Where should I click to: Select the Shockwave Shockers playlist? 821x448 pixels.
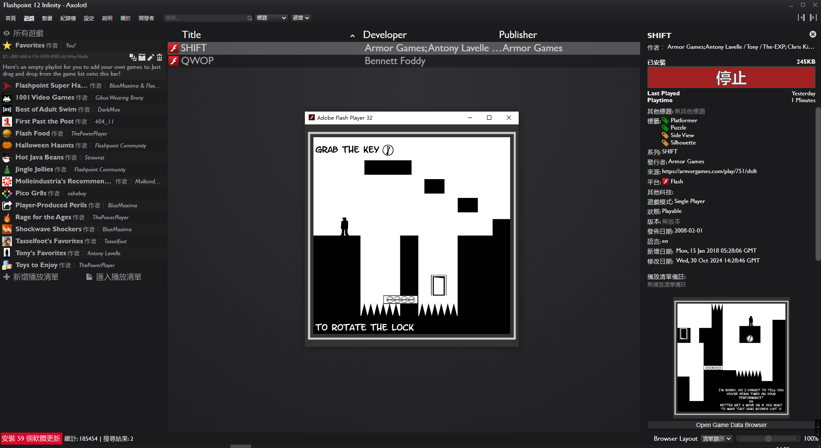pos(83,229)
